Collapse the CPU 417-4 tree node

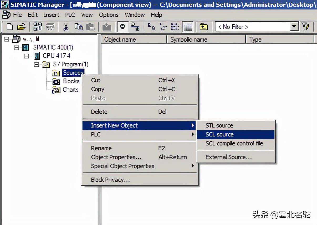(26, 56)
